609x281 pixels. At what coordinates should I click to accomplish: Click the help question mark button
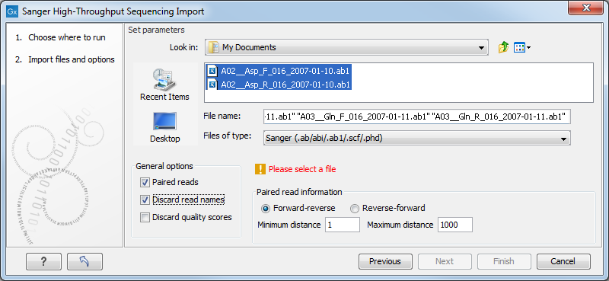[43, 261]
